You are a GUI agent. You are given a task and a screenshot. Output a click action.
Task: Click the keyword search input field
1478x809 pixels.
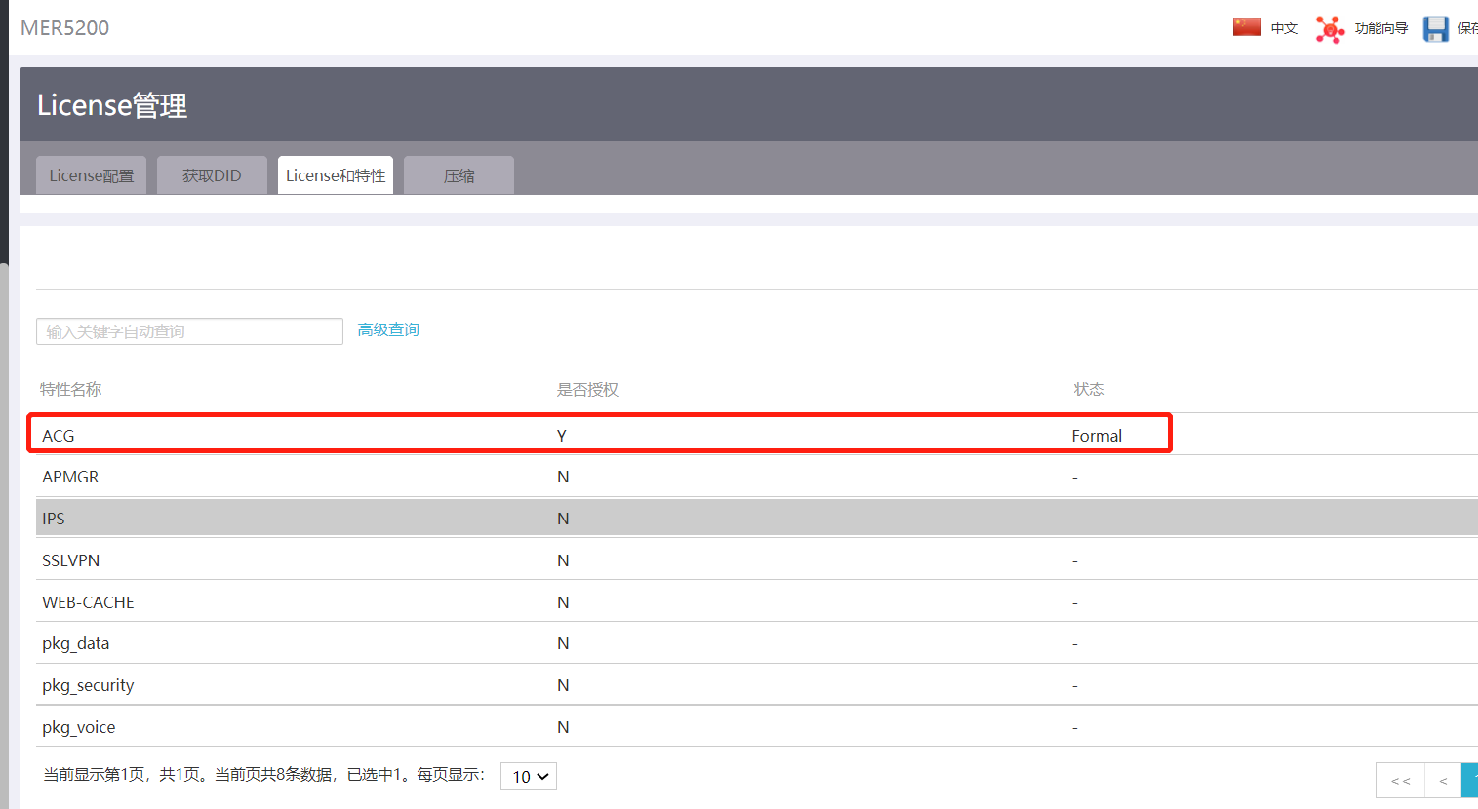point(189,331)
